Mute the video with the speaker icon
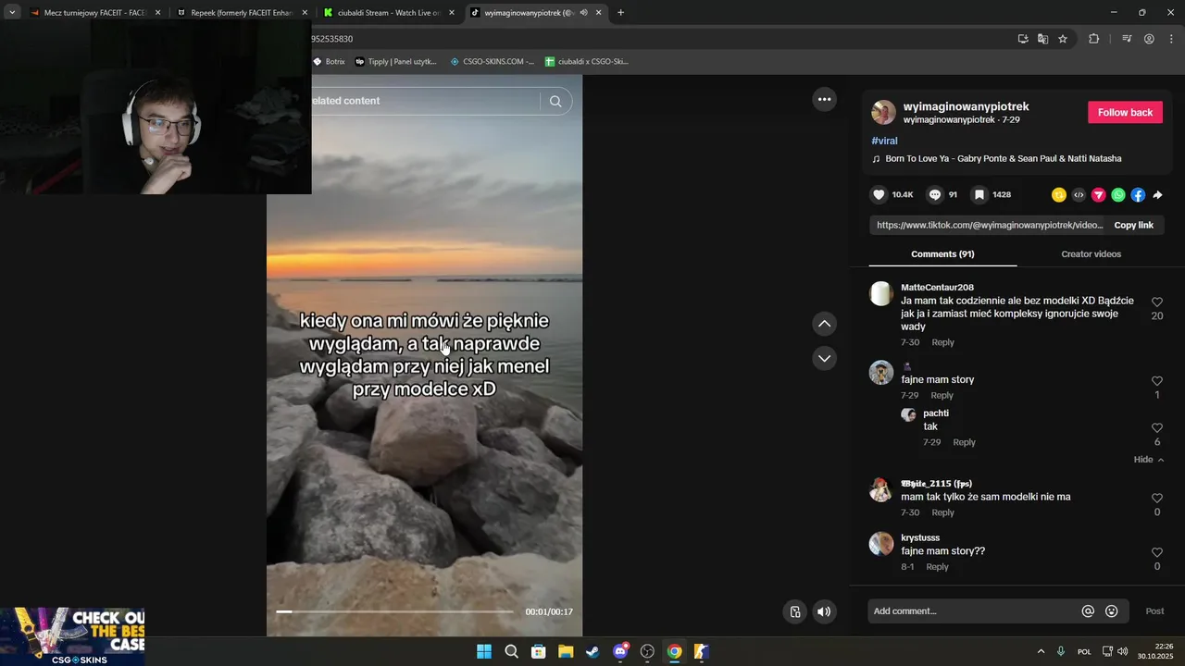 pyautogui.click(x=824, y=611)
